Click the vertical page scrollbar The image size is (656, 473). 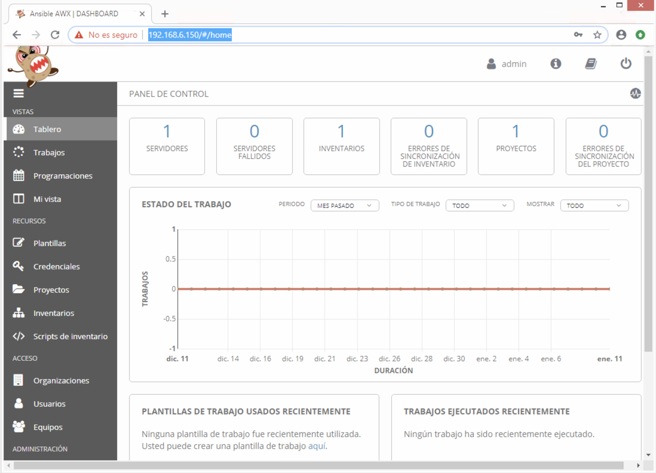[x=648, y=205]
